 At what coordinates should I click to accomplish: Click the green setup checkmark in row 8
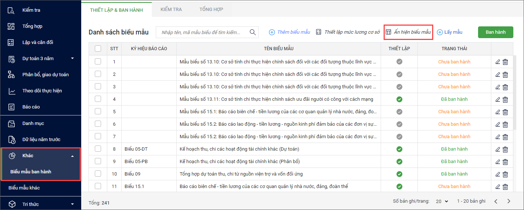tap(399, 149)
